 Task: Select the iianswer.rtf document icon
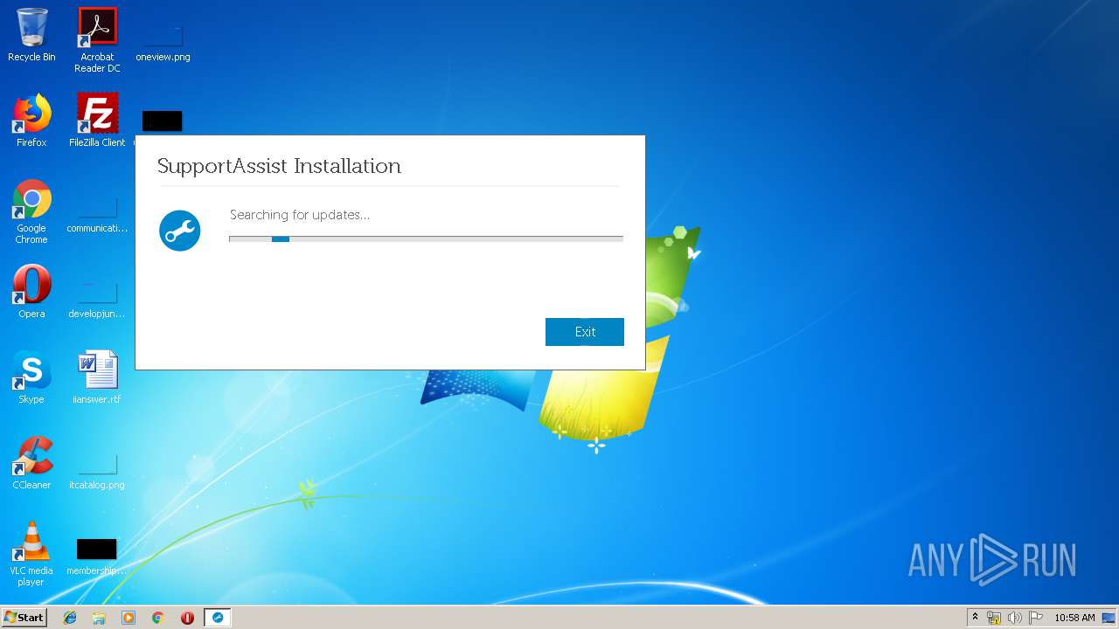tap(97, 377)
